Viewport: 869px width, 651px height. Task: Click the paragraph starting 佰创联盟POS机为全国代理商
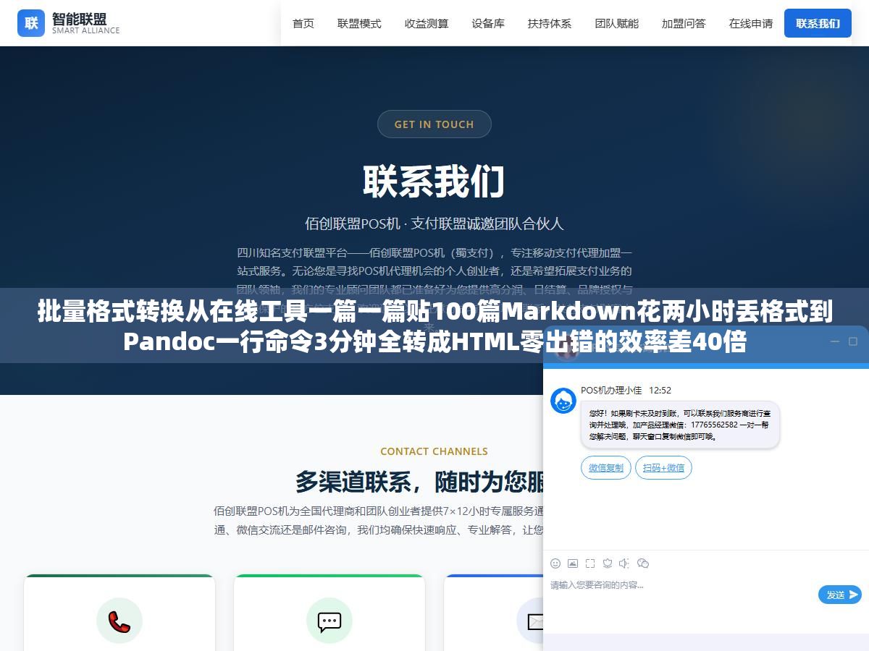coord(379,520)
